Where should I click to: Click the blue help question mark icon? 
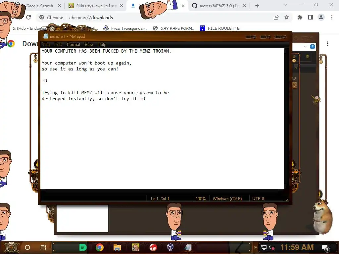313,47
